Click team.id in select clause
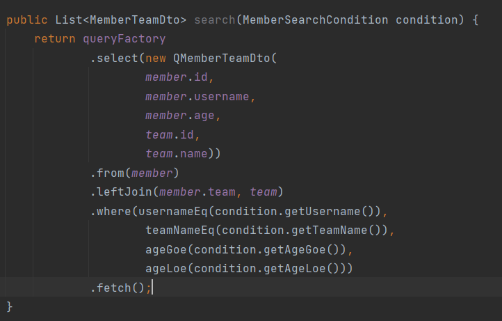502x321 pixels. (x=170, y=134)
